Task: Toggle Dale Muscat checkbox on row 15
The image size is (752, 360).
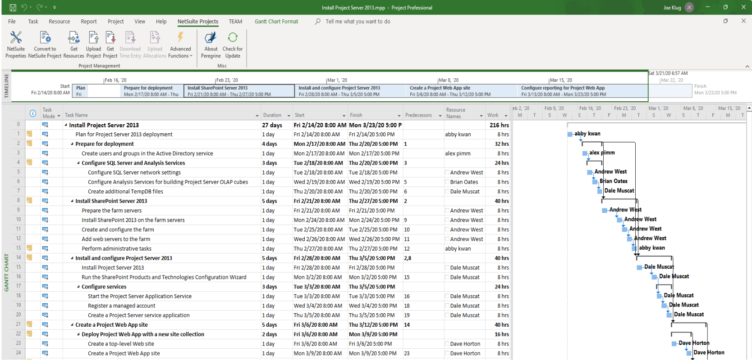Action: [x=447, y=268]
